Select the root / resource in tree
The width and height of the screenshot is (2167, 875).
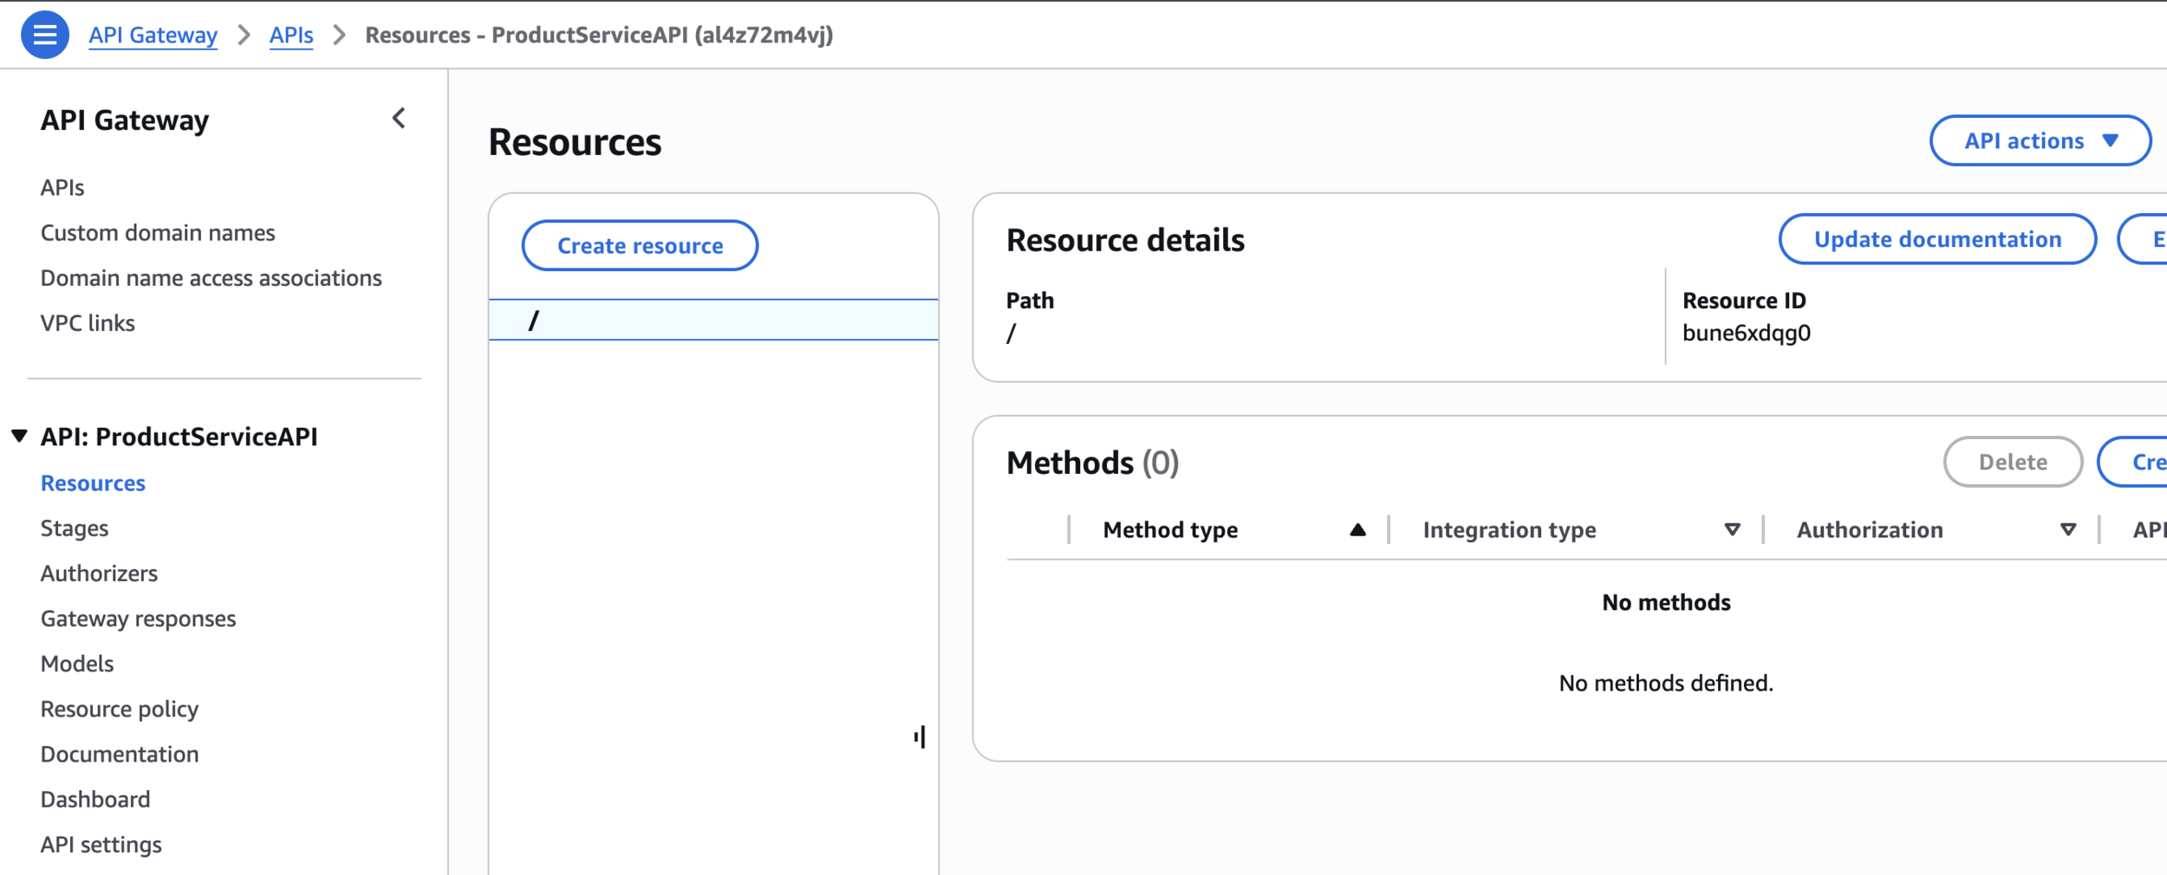tap(713, 320)
